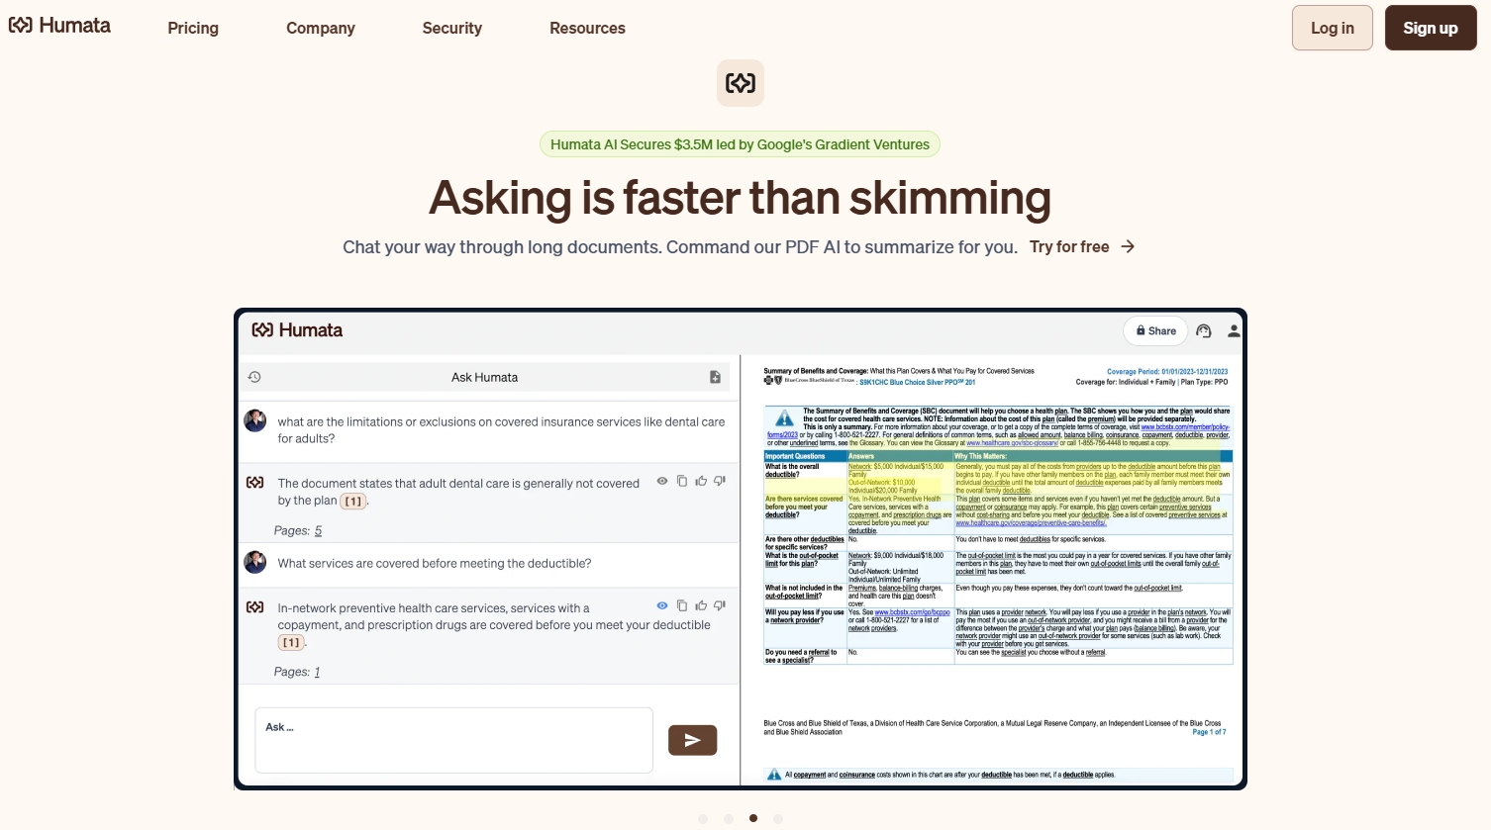Select the second carousel dot
This screenshot has height=830, width=1491.
[x=729, y=819]
